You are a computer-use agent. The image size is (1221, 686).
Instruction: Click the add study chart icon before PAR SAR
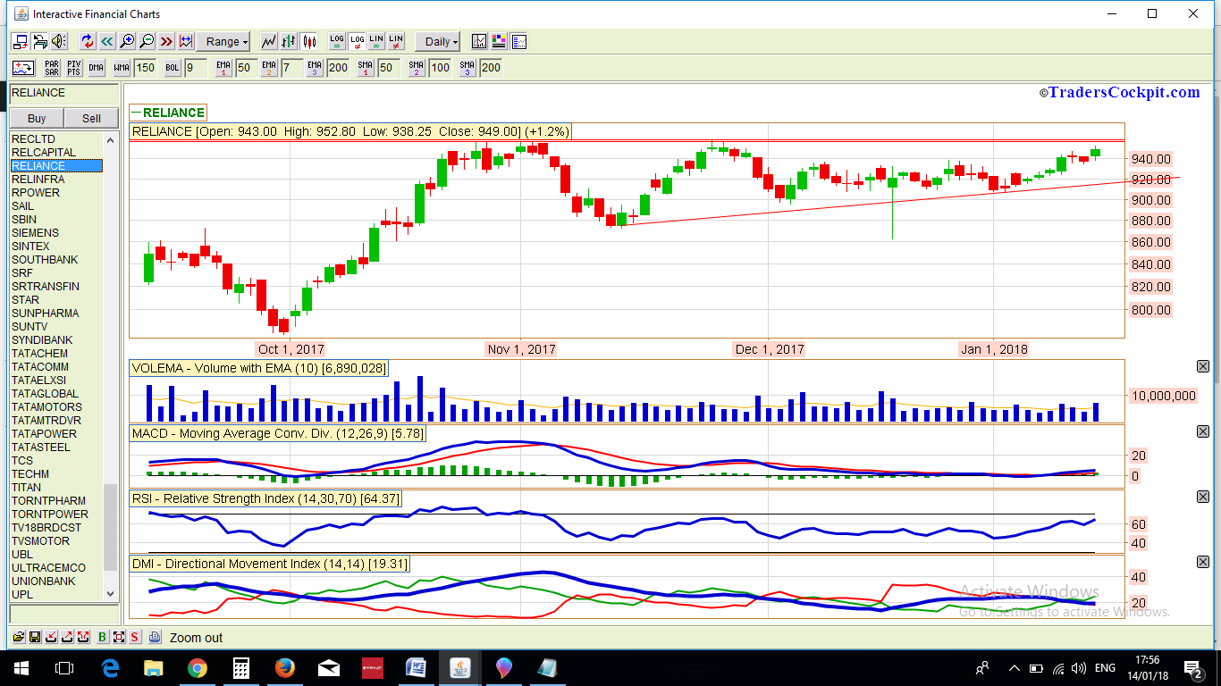click(x=23, y=67)
